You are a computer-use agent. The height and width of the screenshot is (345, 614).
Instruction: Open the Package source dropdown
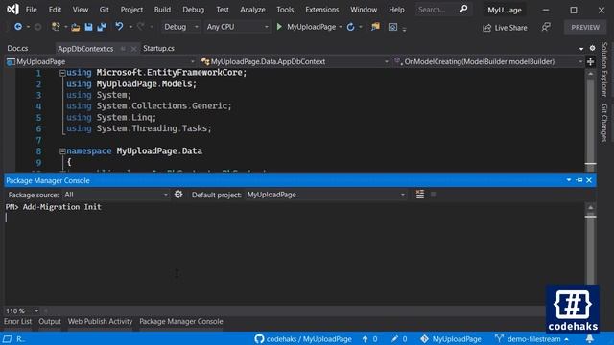[116, 195]
